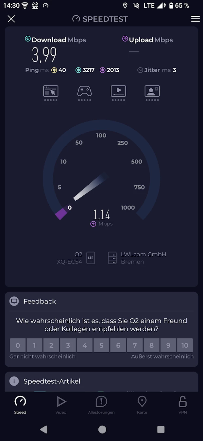Open the hamburger menu
Image resolution: width=203 pixels, height=441 pixels.
point(195,19)
